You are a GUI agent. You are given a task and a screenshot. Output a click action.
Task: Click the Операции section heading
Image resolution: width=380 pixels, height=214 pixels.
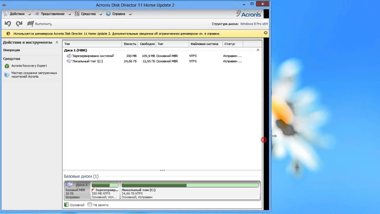pos(12,50)
